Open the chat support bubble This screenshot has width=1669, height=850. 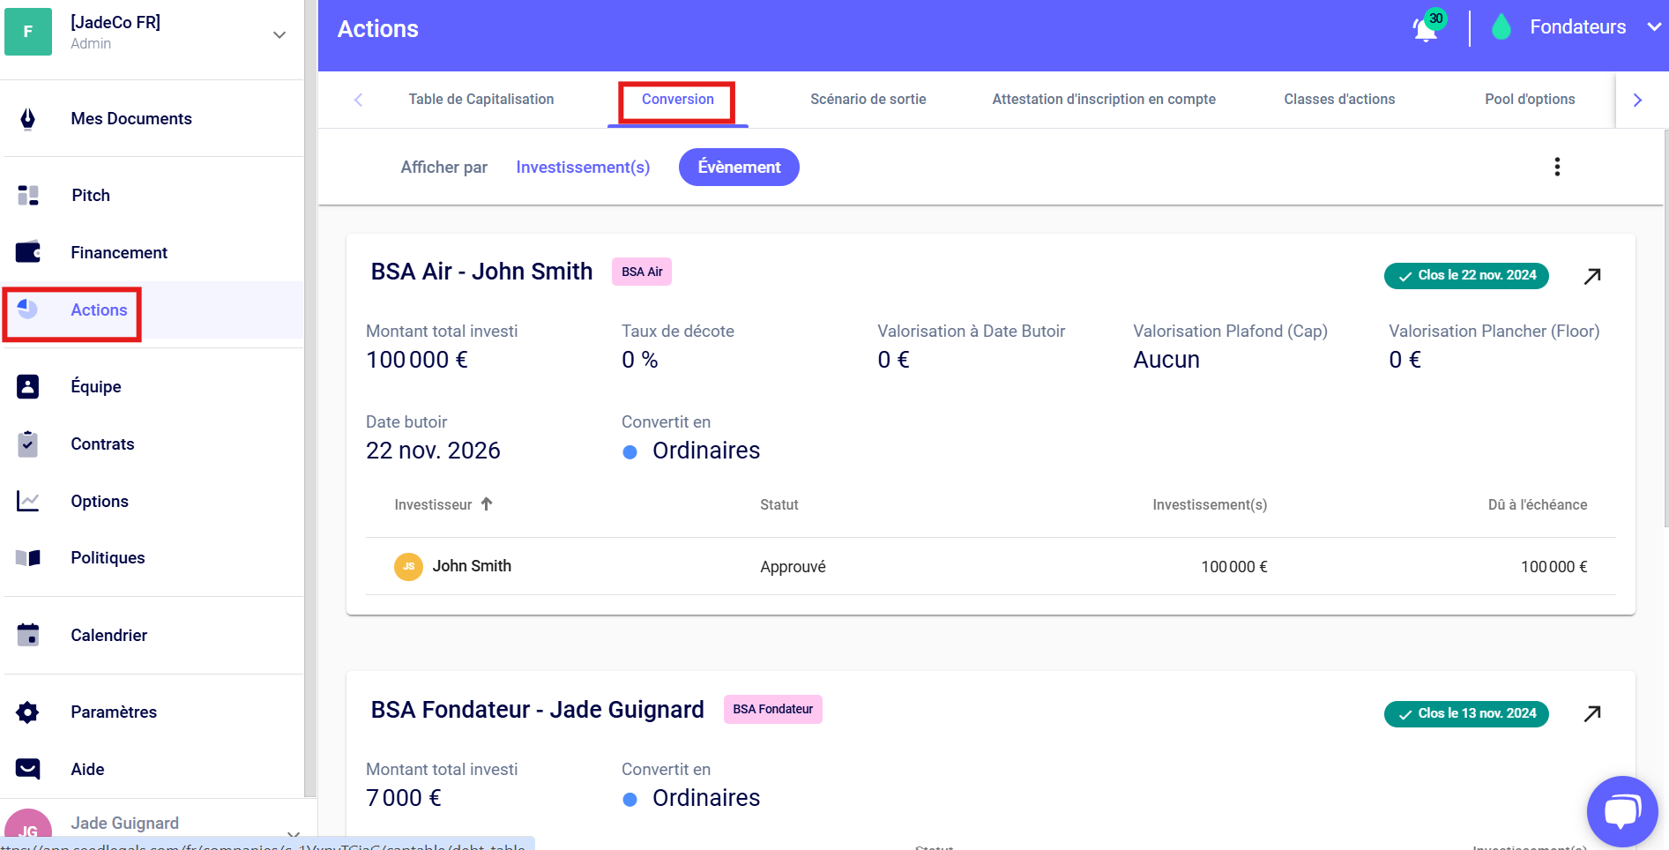(x=1621, y=810)
